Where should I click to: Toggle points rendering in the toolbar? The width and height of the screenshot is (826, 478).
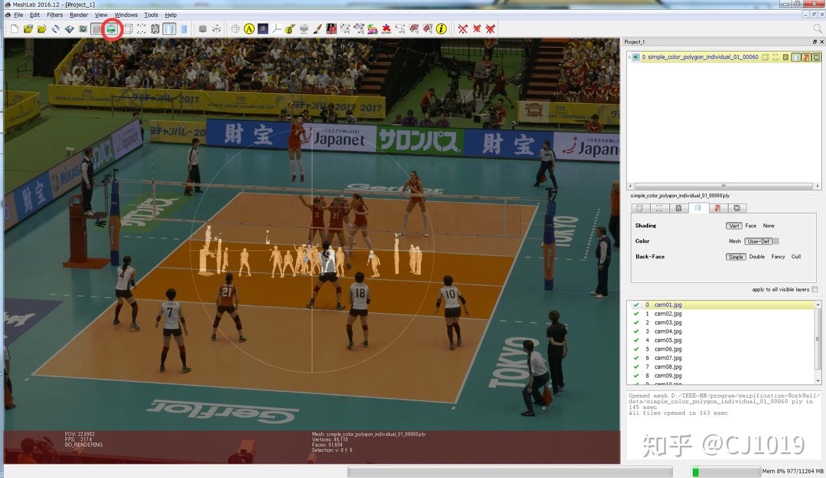[142, 29]
